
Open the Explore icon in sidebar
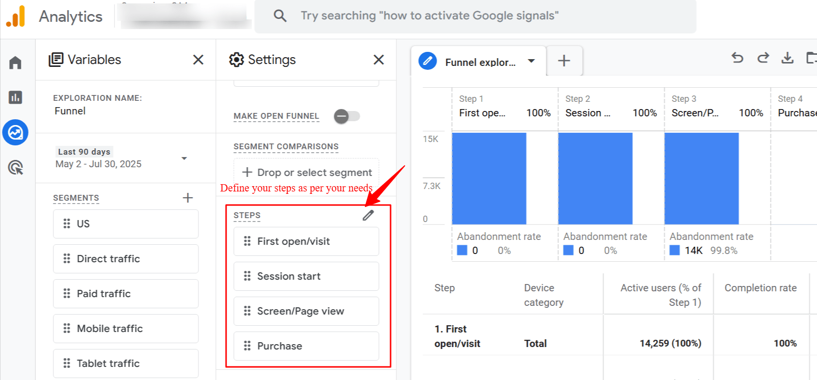coord(16,132)
